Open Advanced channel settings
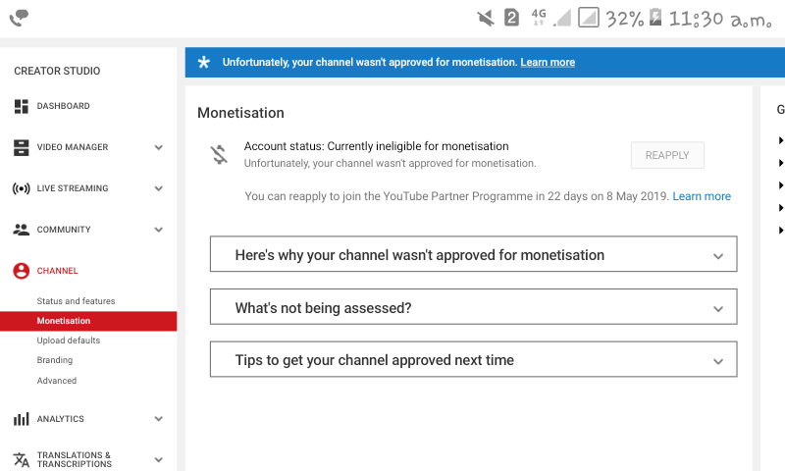Image resolution: width=785 pixels, height=471 pixels. click(x=57, y=381)
